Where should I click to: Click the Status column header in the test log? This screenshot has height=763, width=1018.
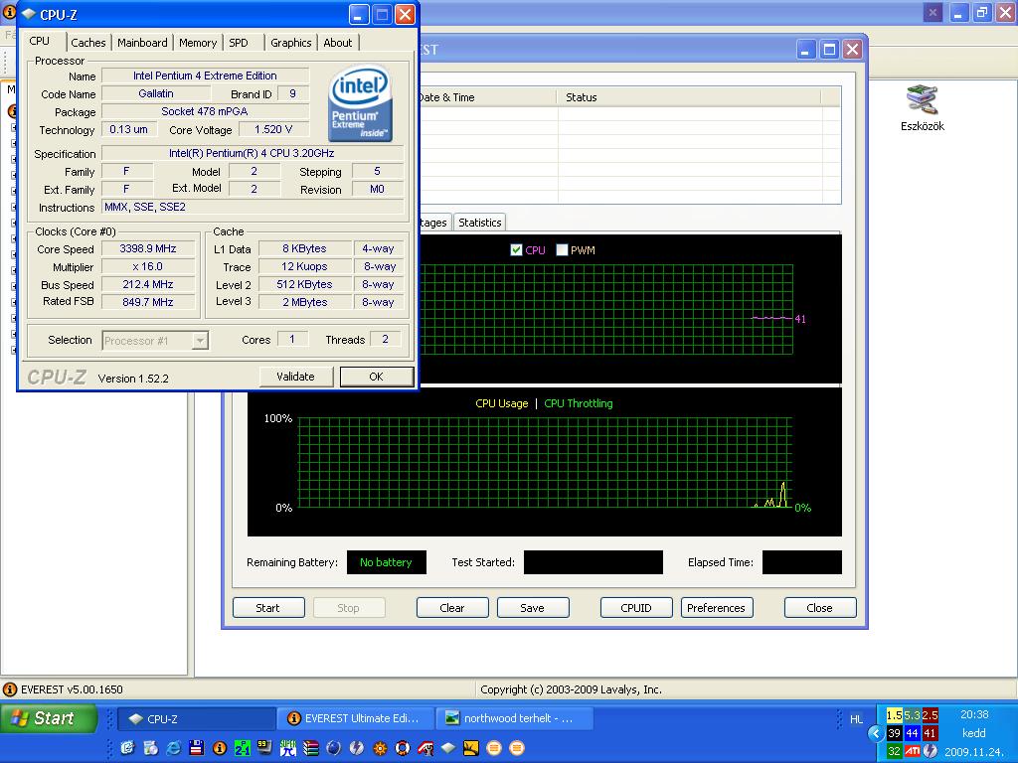689,97
